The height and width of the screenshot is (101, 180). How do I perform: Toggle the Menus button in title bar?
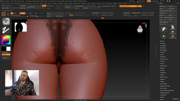[x=149, y=1]
